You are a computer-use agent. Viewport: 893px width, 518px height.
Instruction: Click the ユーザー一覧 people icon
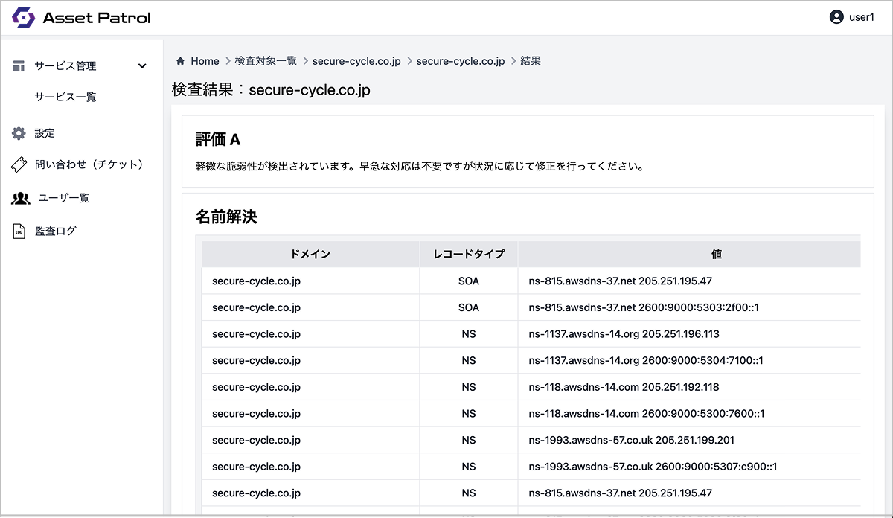tap(21, 198)
